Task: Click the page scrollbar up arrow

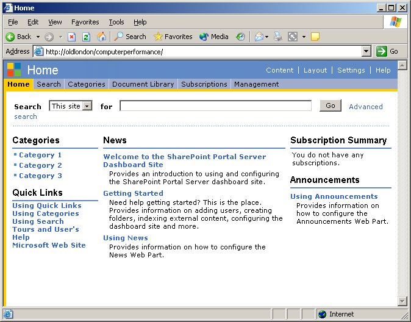Action: click(x=402, y=65)
